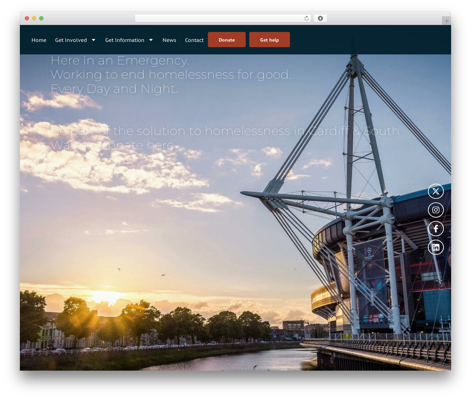471x399 pixels.
Task: Go to the Home menu item
Action: 39,40
